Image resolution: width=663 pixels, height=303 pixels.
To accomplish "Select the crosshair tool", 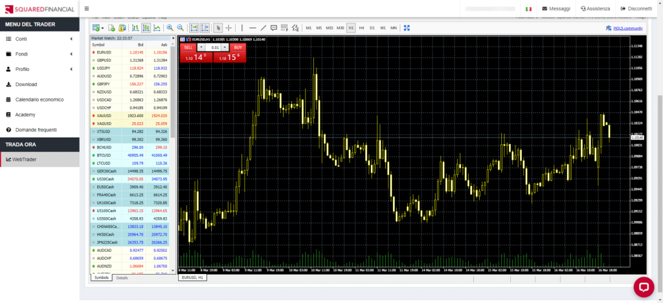I will pyautogui.click(x=229, y=28).
